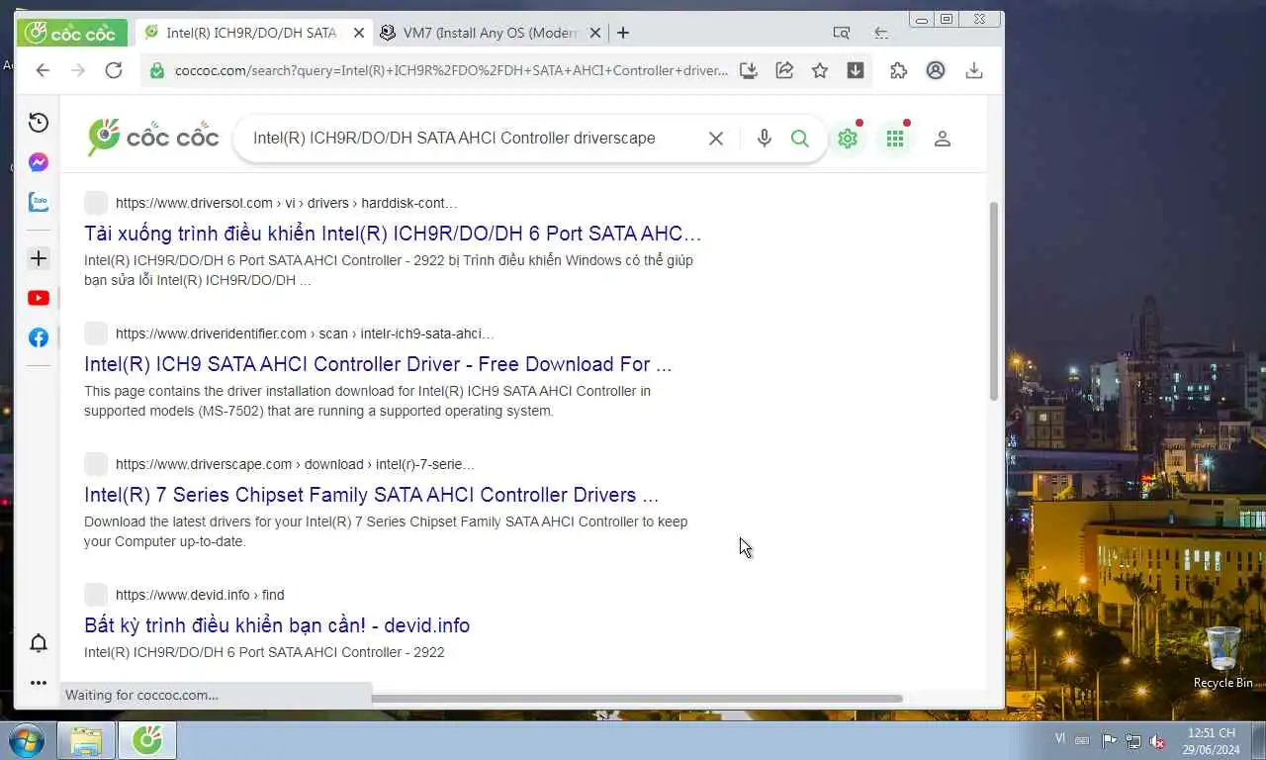
Task: Click the install-app icon in the address bar
Action: 749,70
